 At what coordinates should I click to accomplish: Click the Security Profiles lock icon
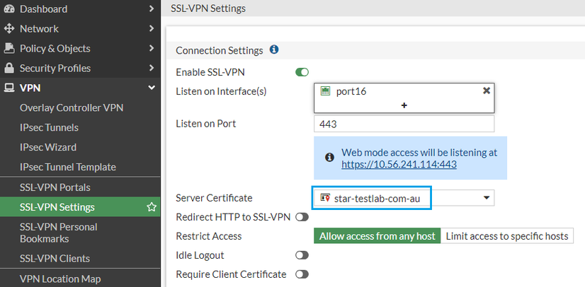8,69
